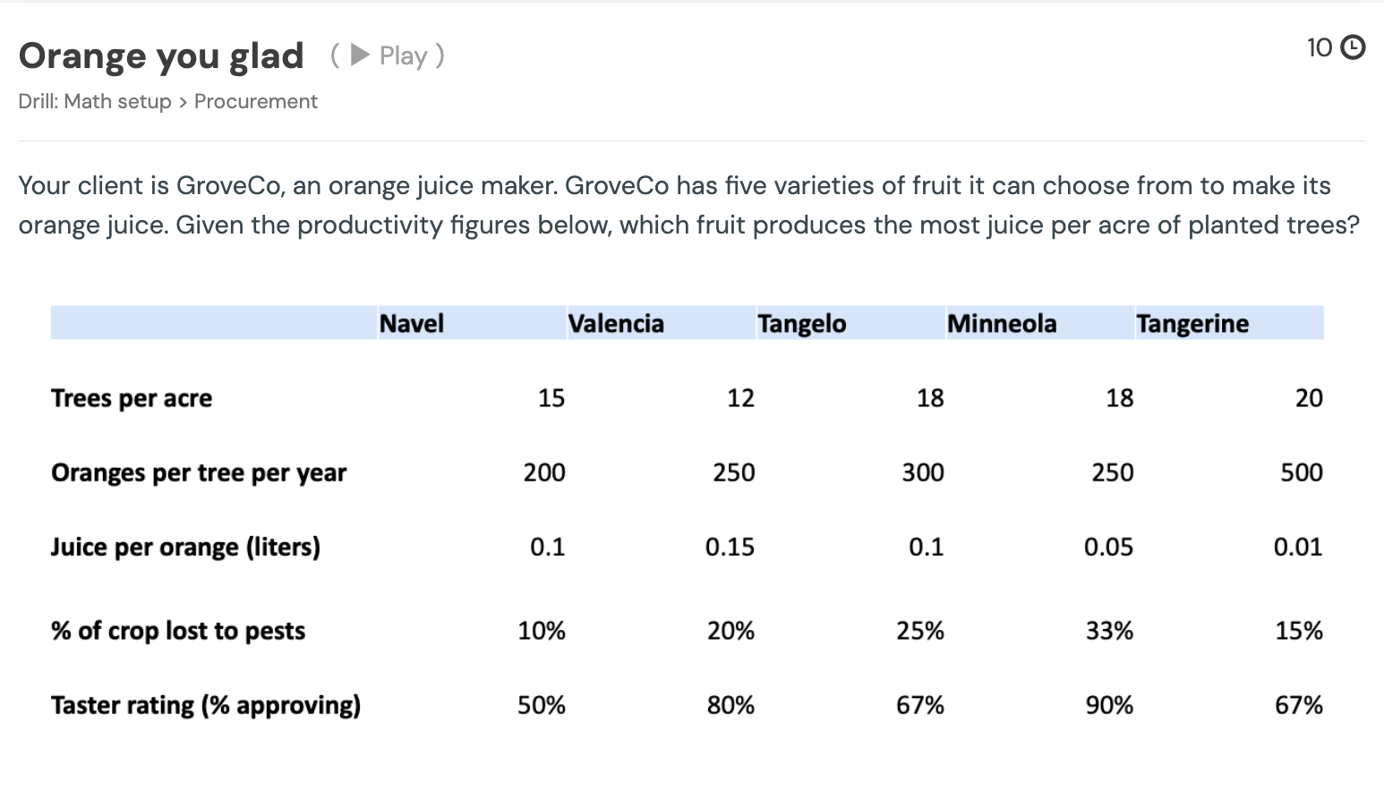The height and width of the screenshot is (791, 1384).
Task: Click the 'Orange you glad' title
Action: tap(160, 55)
